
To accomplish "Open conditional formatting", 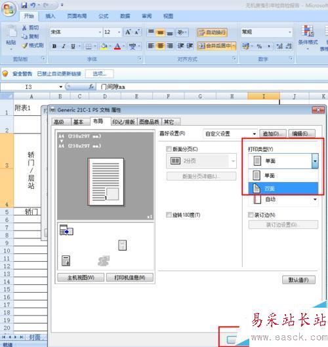I will (x=308, y=37).
